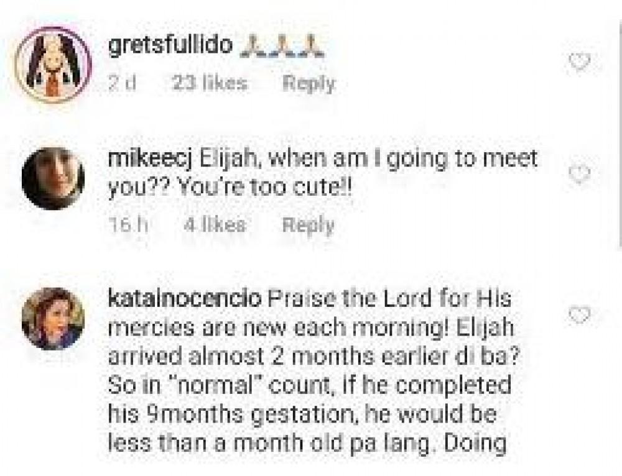View who gave the 4 likes
The image size is (622, 476).
[x=215, y=225]
